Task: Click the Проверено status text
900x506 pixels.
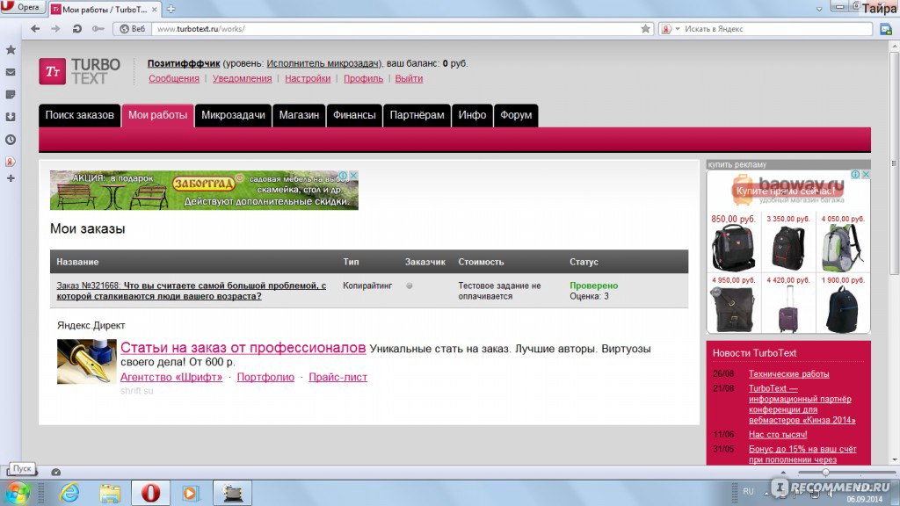Action: [593, 286]
